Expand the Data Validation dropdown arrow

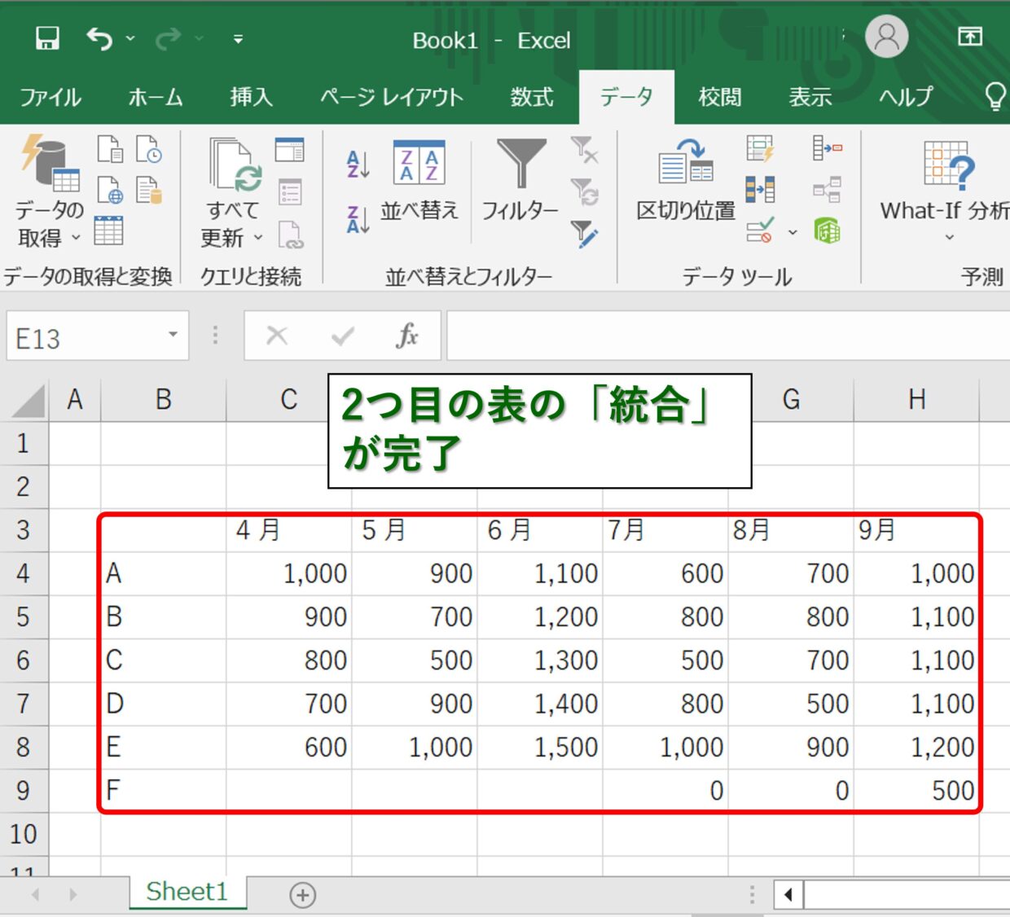793,232
